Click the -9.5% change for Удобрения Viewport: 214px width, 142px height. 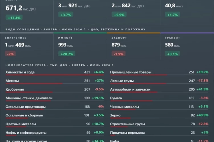(99, 89)
